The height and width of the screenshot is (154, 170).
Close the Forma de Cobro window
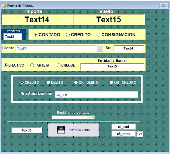(164, 5)
